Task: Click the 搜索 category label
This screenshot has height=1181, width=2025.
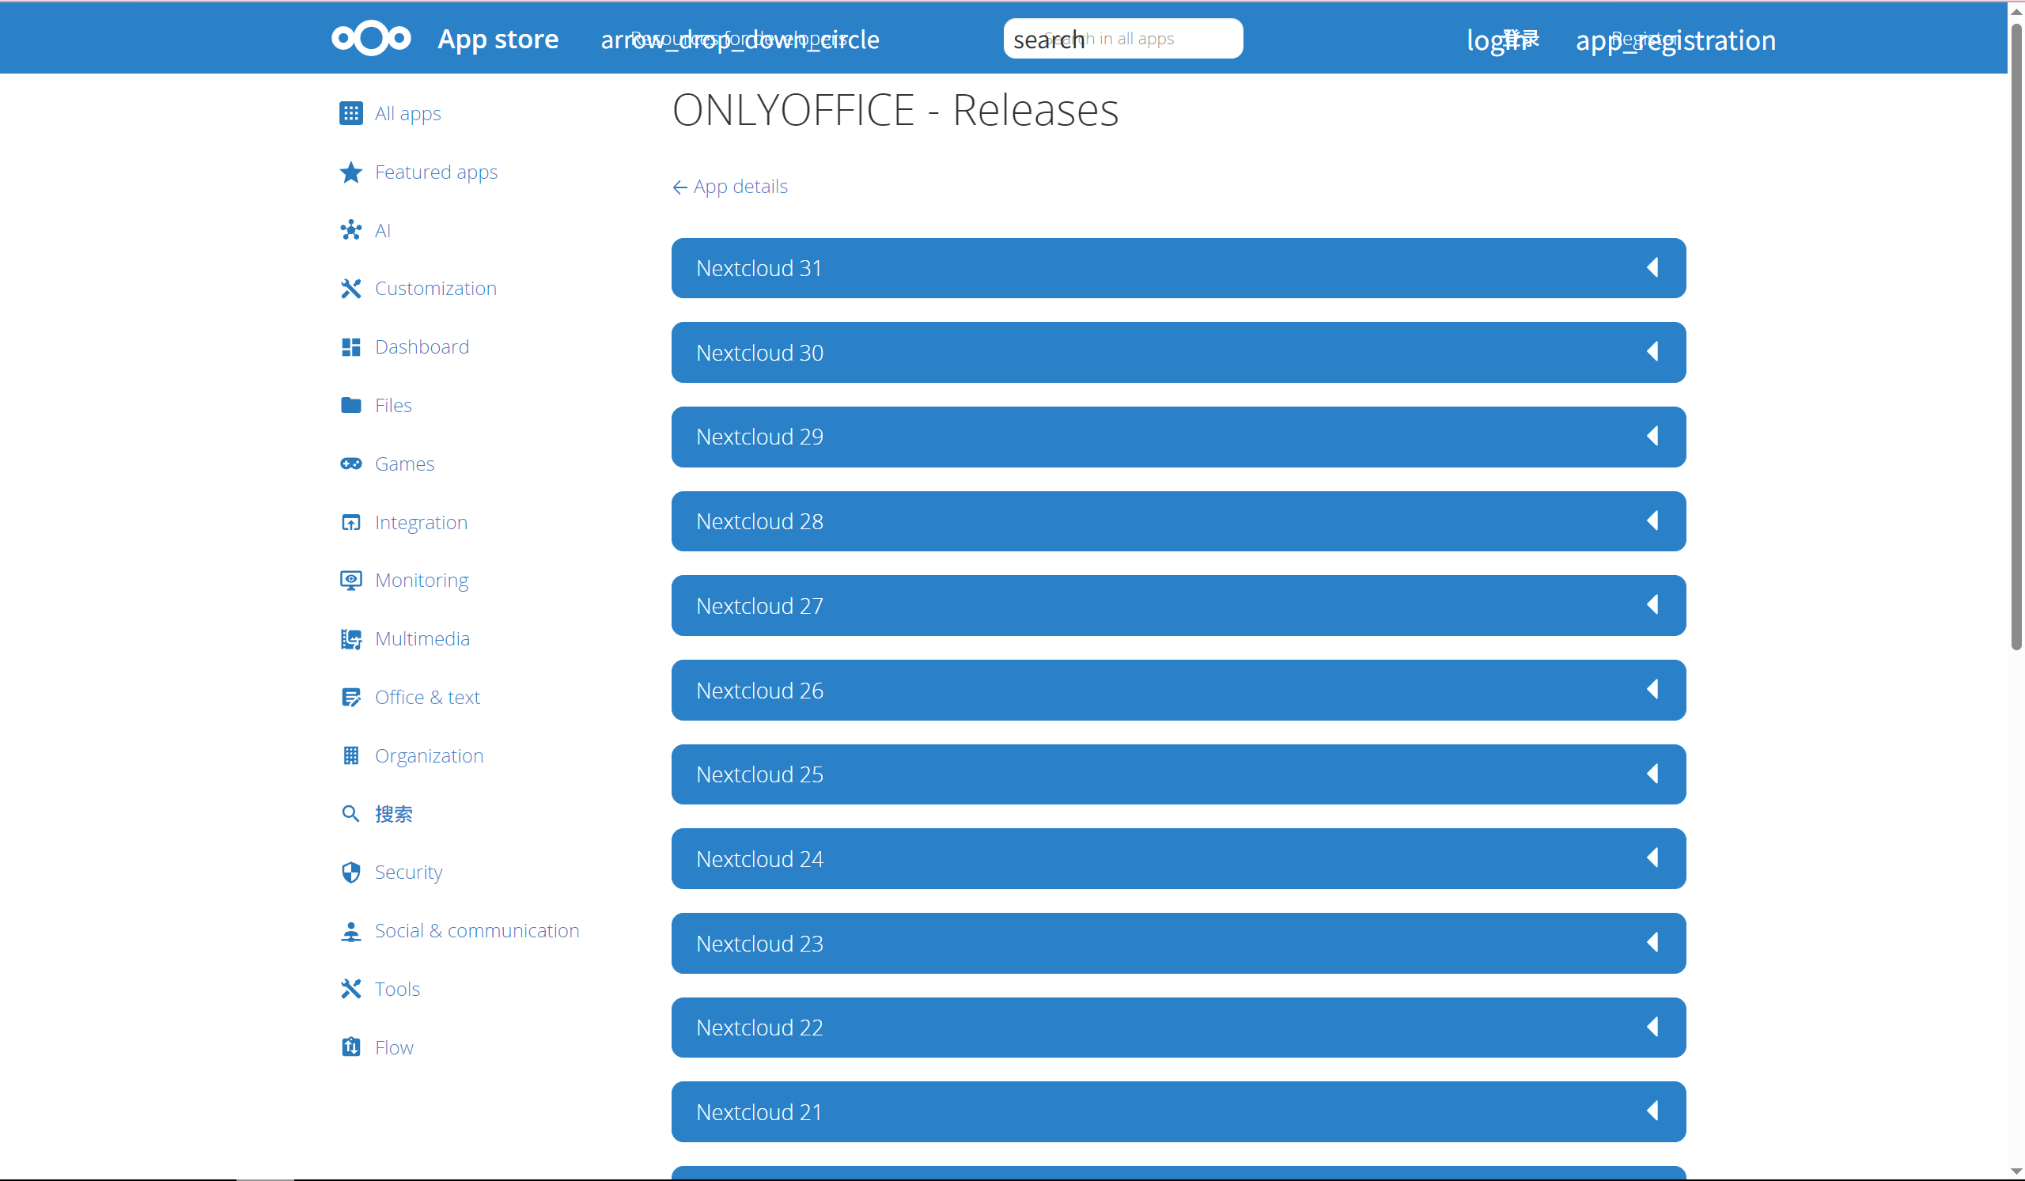Action: 394,814
